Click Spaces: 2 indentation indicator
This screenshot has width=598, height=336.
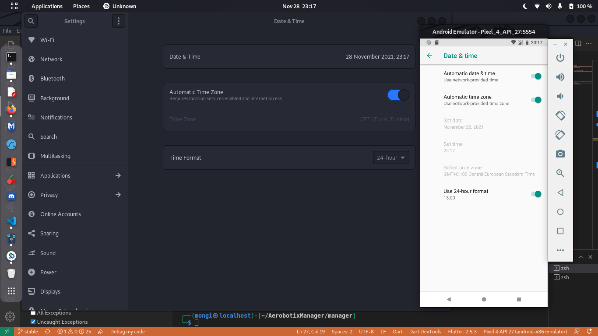pyautogui.click(x=342, y=332)
